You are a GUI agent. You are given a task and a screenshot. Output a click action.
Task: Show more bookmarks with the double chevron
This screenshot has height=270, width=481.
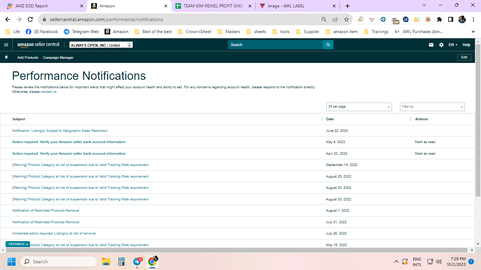(x=473, y=32)
